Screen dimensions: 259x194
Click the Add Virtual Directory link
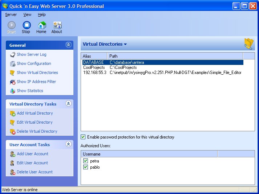click(35, 113)
